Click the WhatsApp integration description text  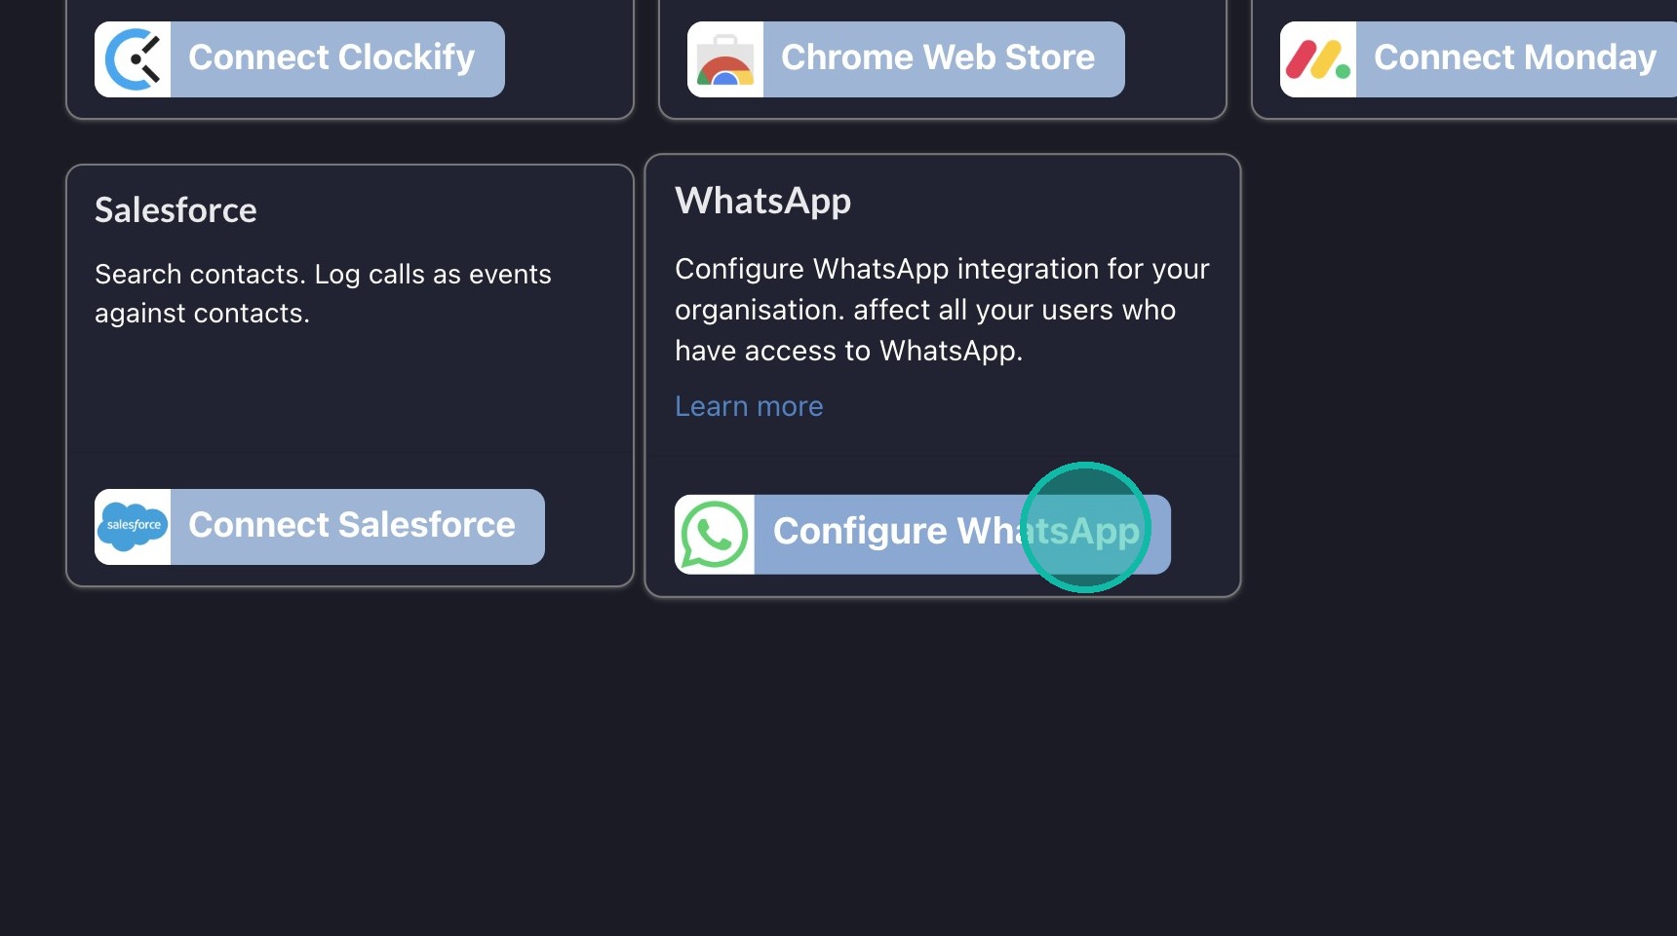point(941,310)
